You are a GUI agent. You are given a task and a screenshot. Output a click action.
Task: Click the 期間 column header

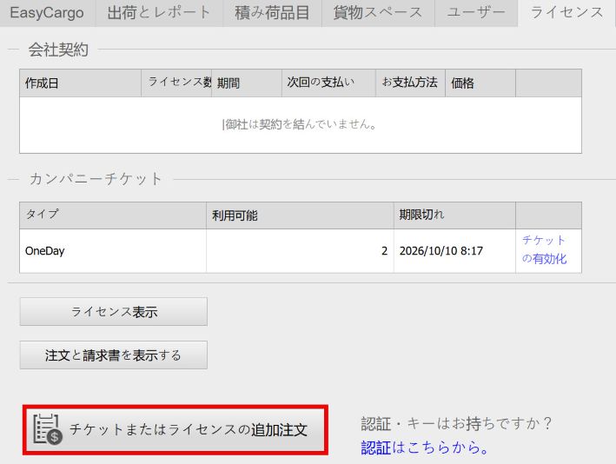(246, 83)
